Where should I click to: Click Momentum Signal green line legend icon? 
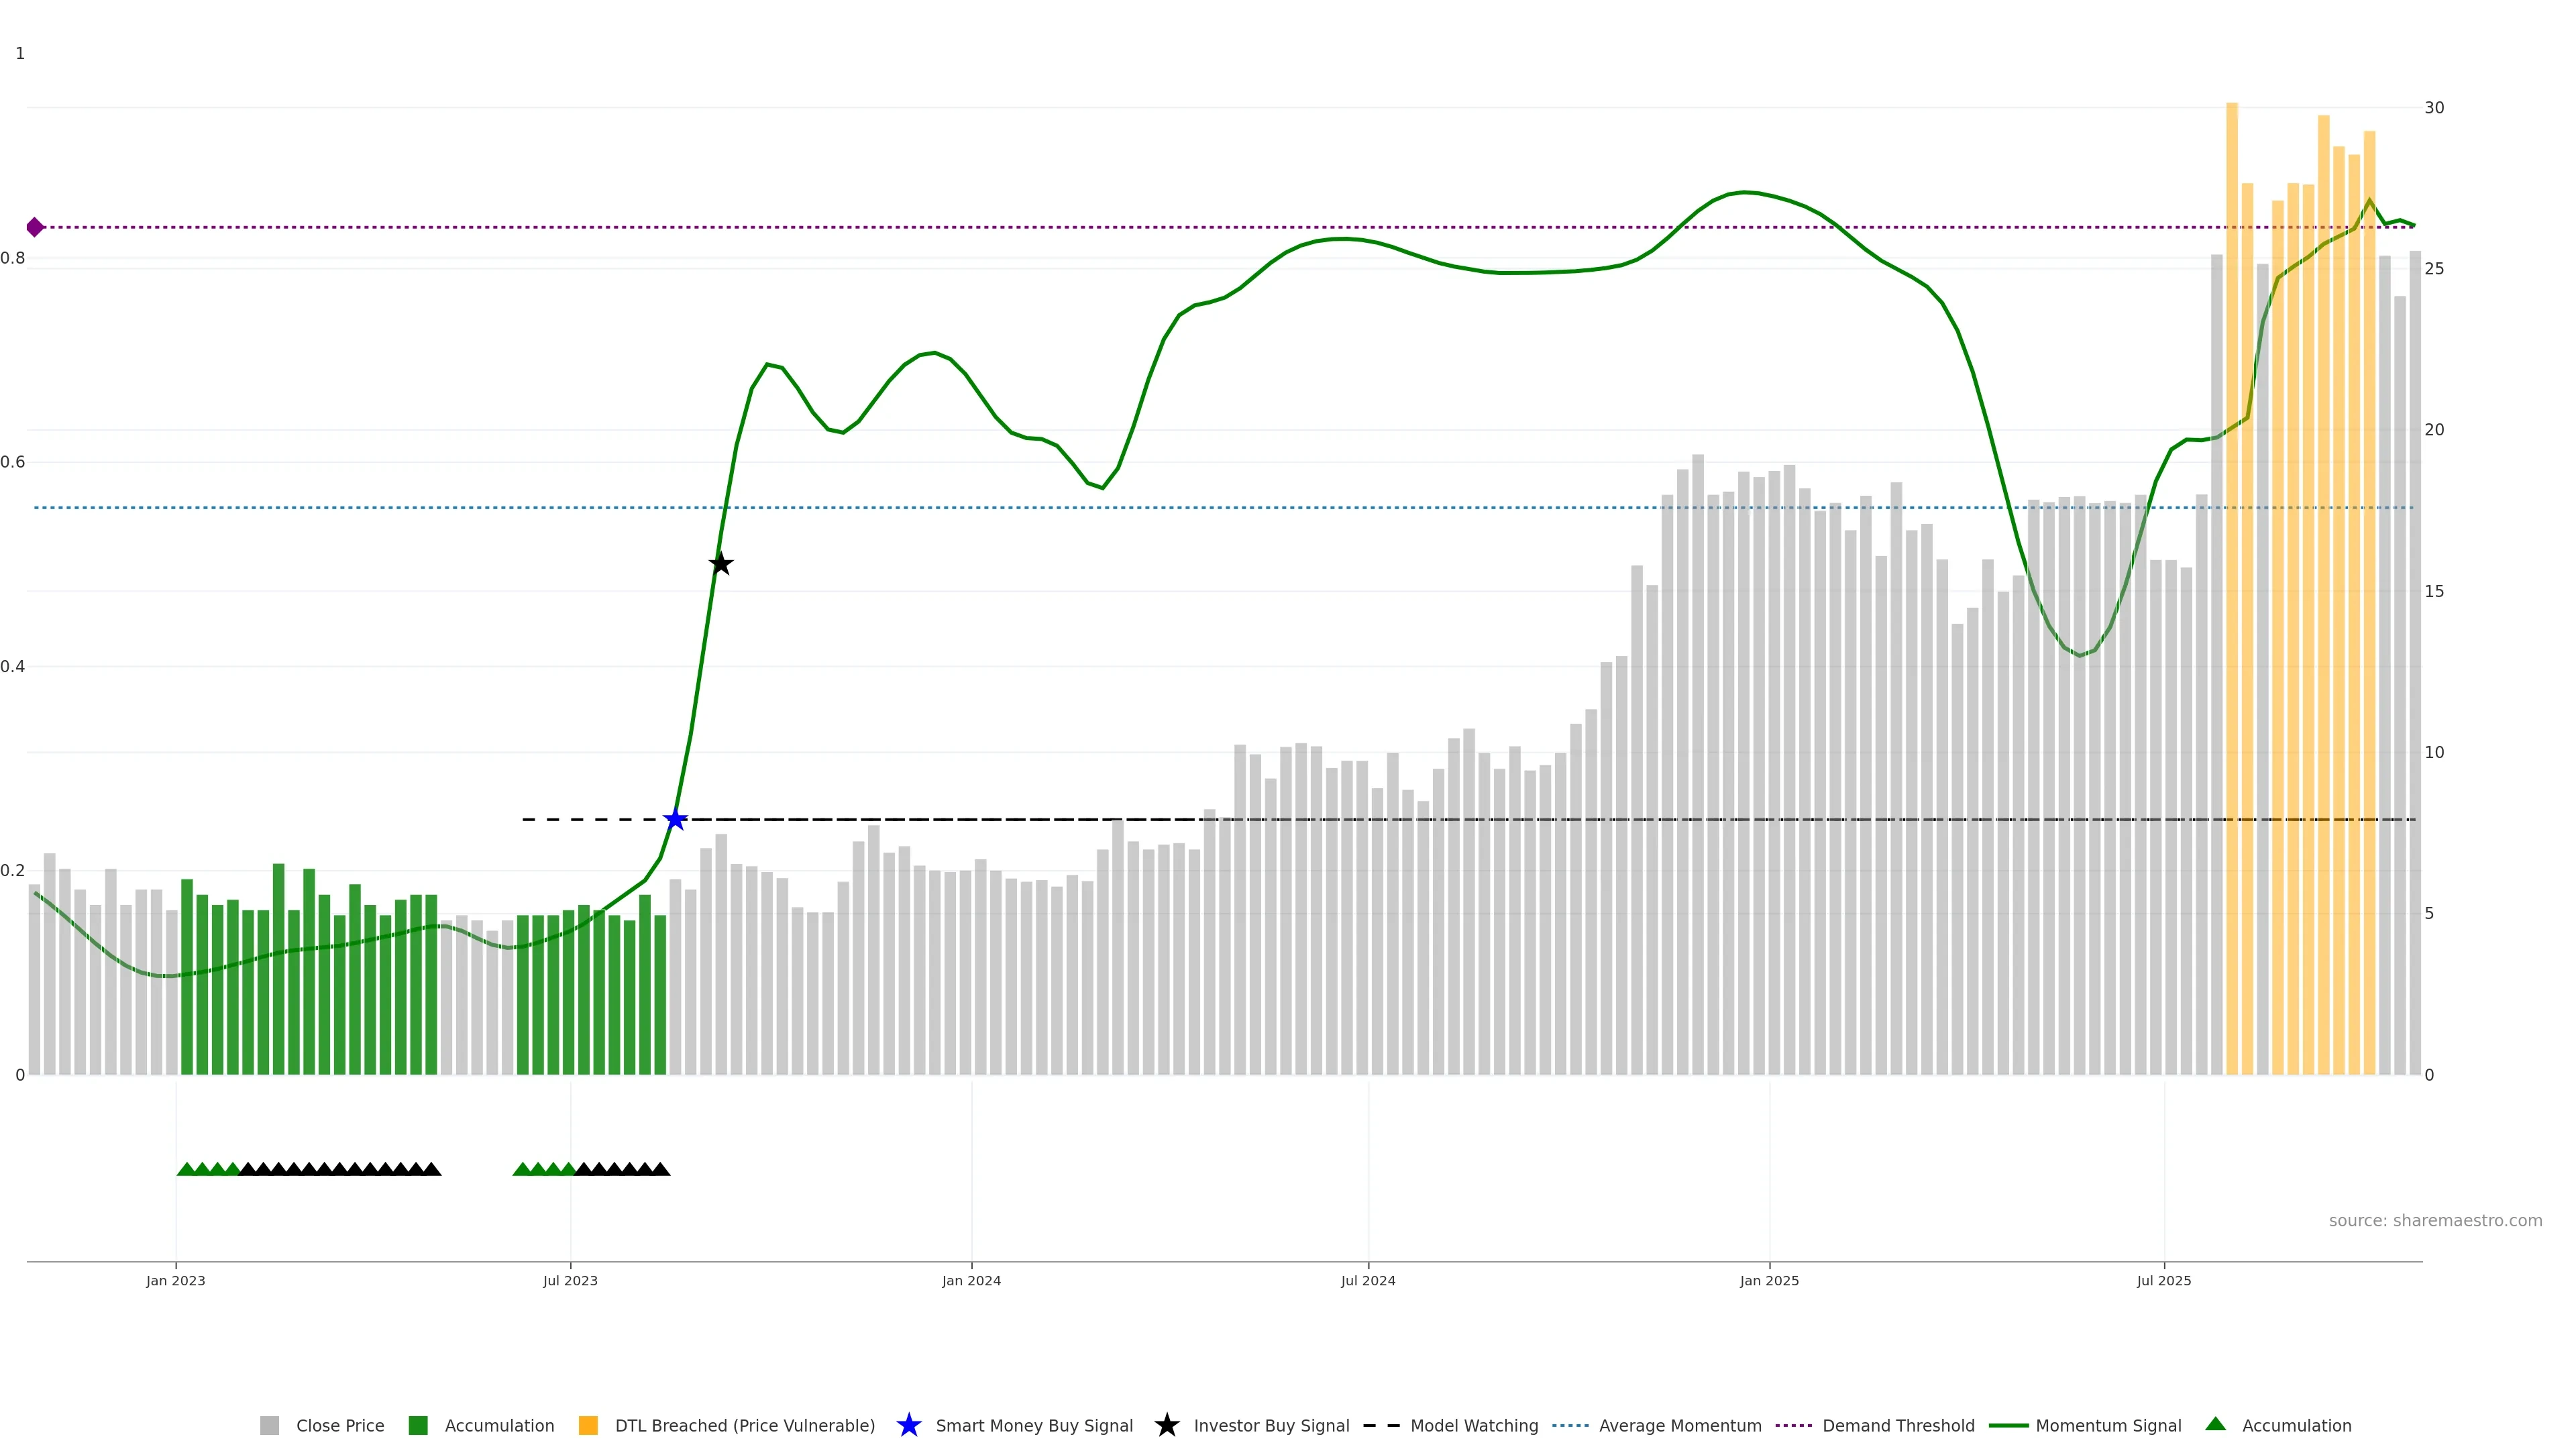click(x=2008, y=1426)
